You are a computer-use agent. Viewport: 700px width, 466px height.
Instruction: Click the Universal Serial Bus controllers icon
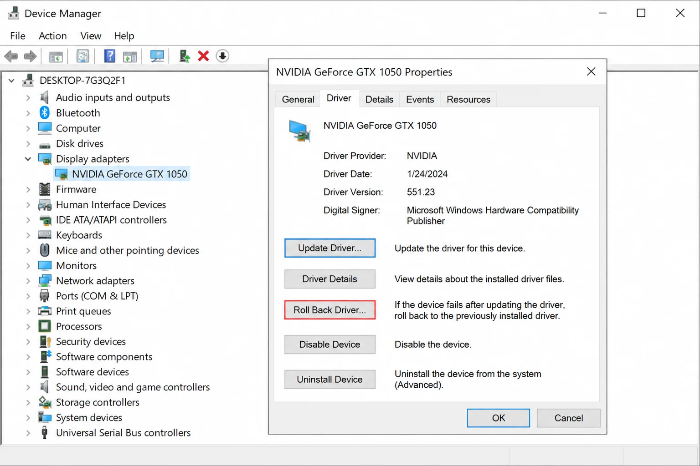[44, 432]
